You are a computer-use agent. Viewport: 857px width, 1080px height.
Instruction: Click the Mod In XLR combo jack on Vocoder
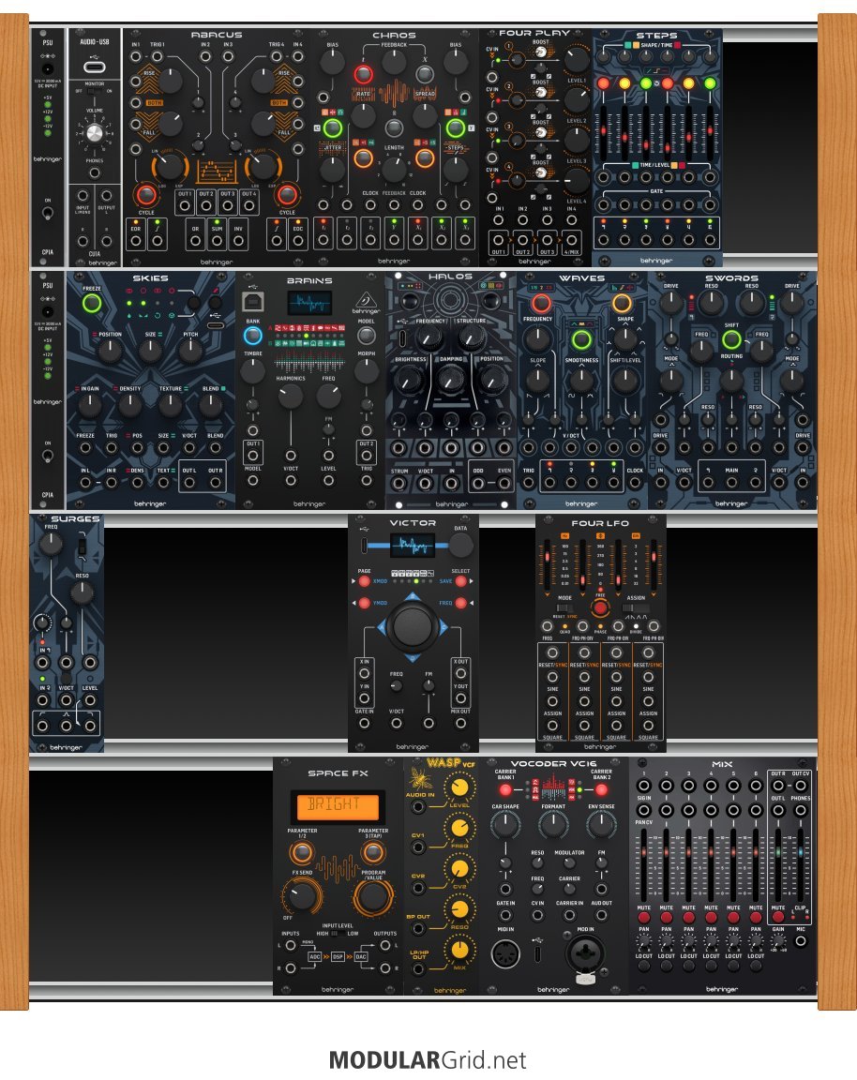coord(585,954)
